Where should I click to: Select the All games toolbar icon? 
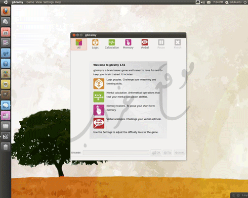coord(79,44)
